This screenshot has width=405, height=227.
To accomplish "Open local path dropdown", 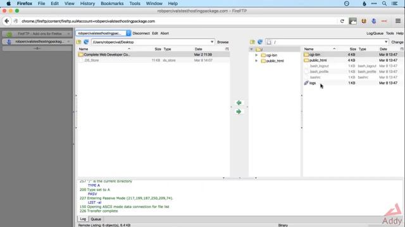I will pos(212,42).
